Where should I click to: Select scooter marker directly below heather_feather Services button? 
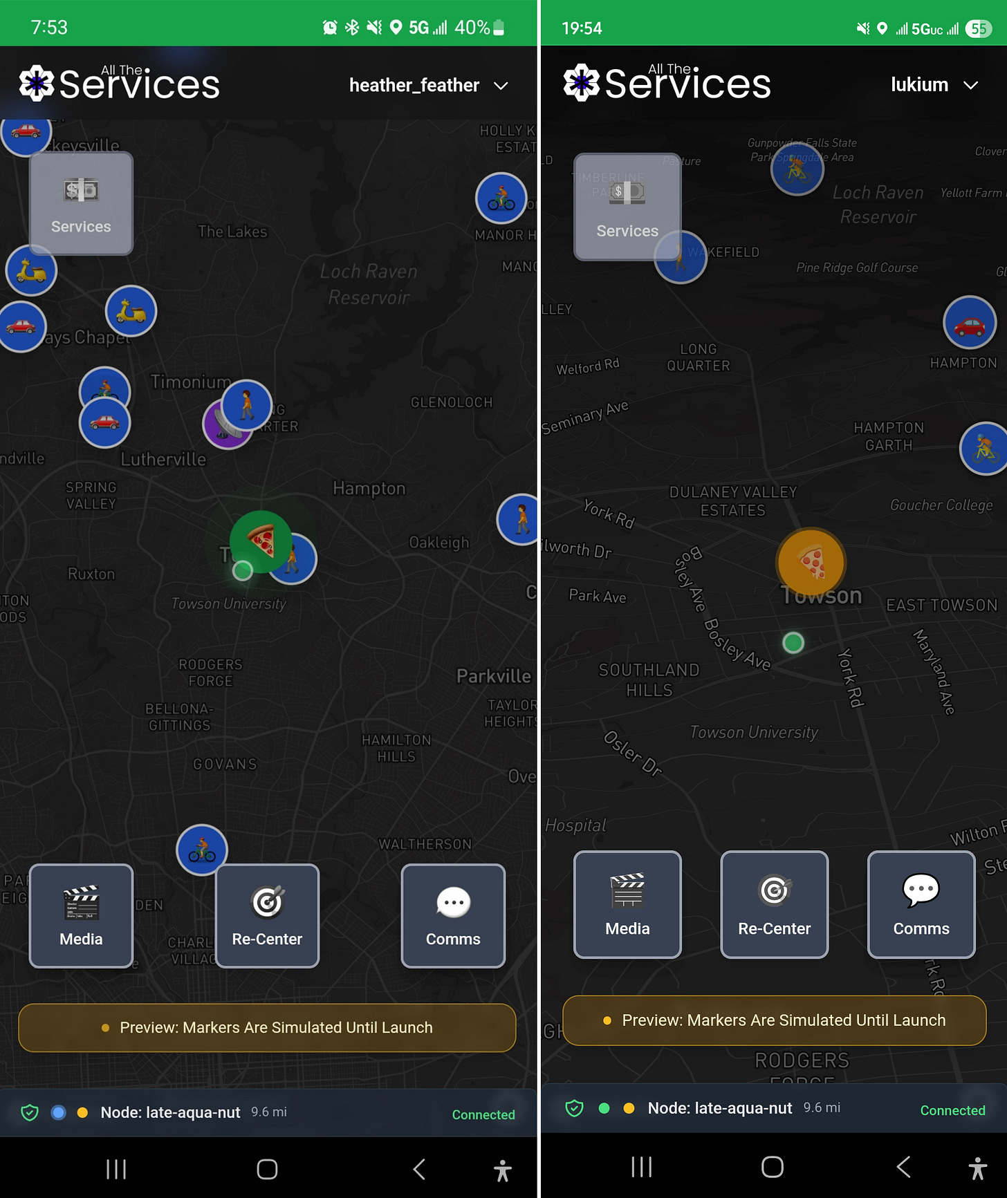(x=31, y=270)
